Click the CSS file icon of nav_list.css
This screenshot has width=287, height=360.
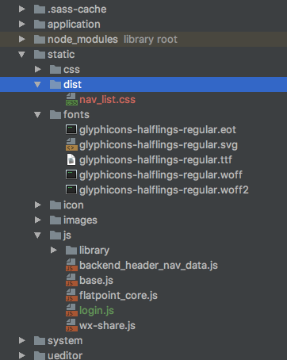pyautogui.click(x=71, y=99)
